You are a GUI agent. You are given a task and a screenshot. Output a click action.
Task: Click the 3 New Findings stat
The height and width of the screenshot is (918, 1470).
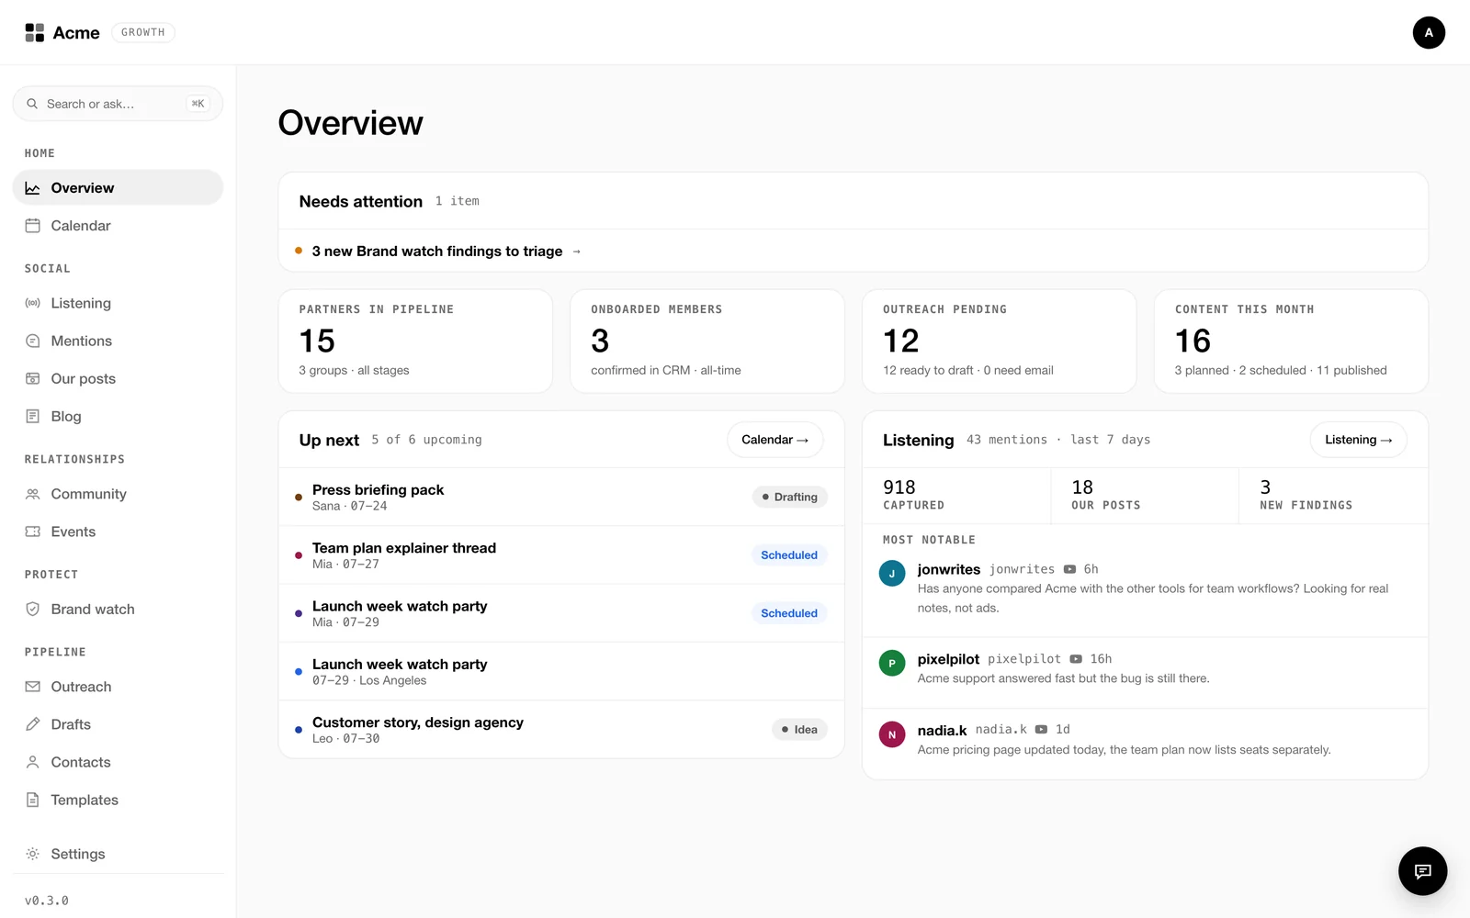(1333, 496)
